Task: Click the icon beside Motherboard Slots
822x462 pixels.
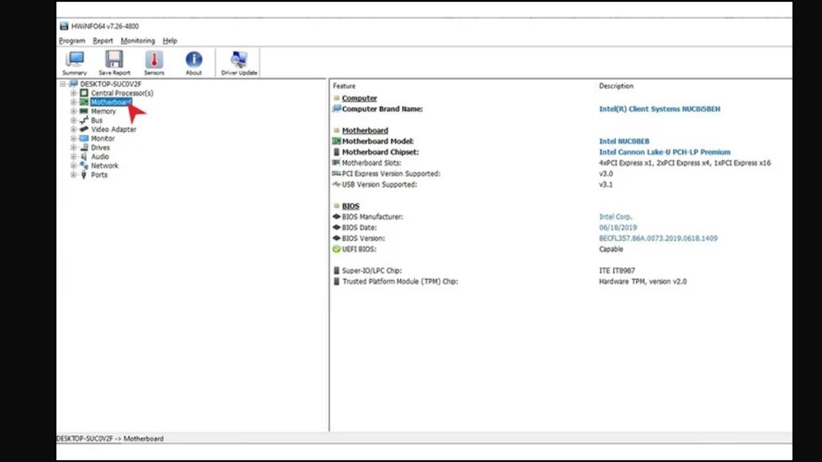Action: pyautogui.click(x=336, y=163)
